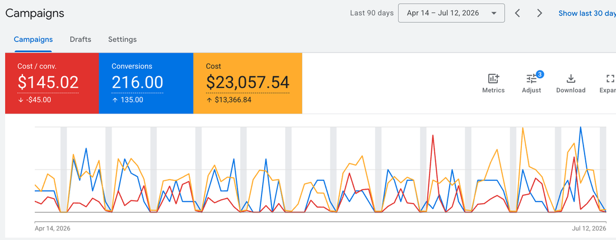The image size is (616, 240).
Task: Click the $145.02 cost per conversion value
Action: [48, 82]
